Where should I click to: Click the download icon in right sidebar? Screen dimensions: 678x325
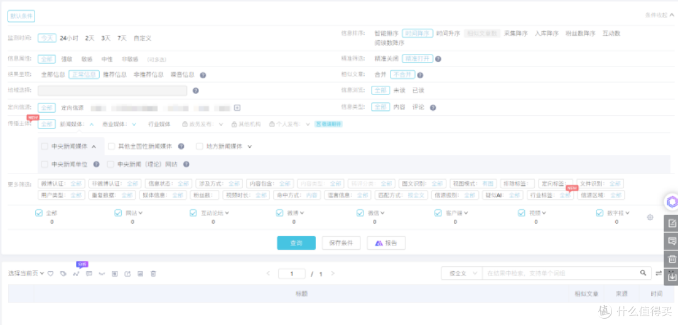pos(672,277)
